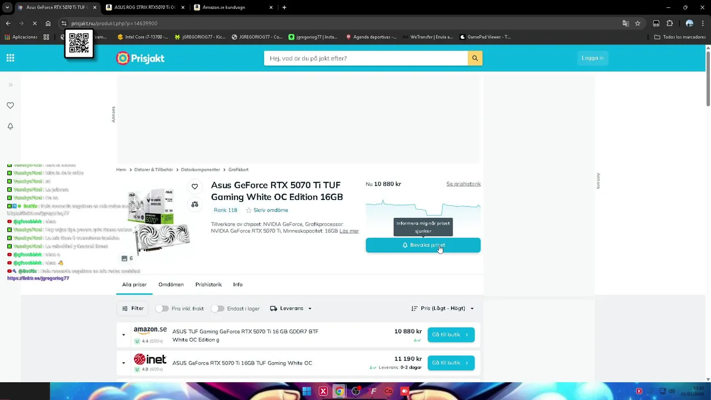Open Windows Start menu
The width and height of the screenshot is (711, 400).
[307, 391]
